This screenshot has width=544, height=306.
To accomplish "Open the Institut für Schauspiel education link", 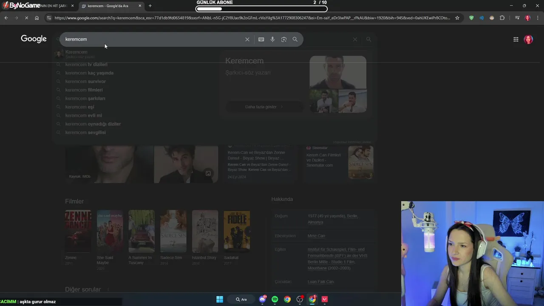I will coord(337,259).
